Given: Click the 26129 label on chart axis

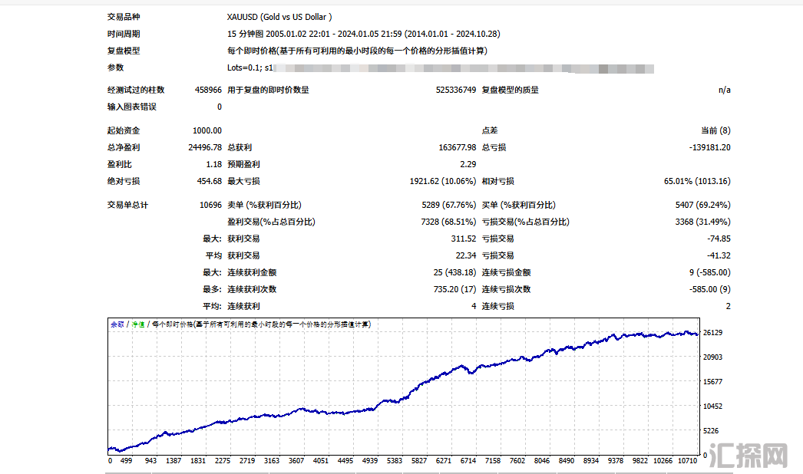Looking at the screenshot, I should click(713, 333).
